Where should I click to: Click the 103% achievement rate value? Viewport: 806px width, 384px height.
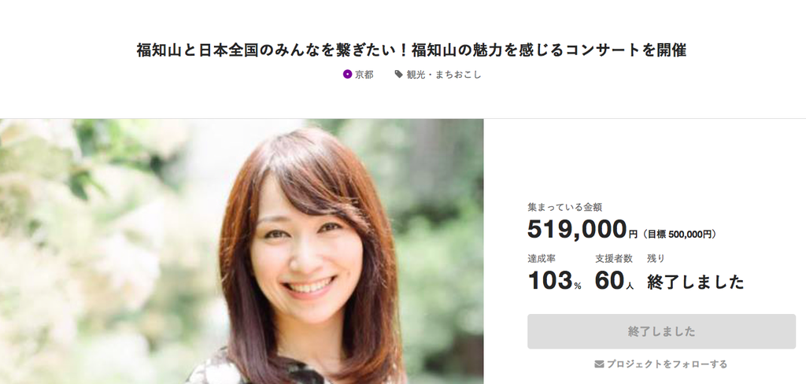pyautogui.click(x=555, y=281)
